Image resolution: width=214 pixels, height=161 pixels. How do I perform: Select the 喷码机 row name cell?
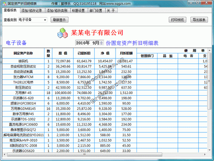(x=24, y=61)
